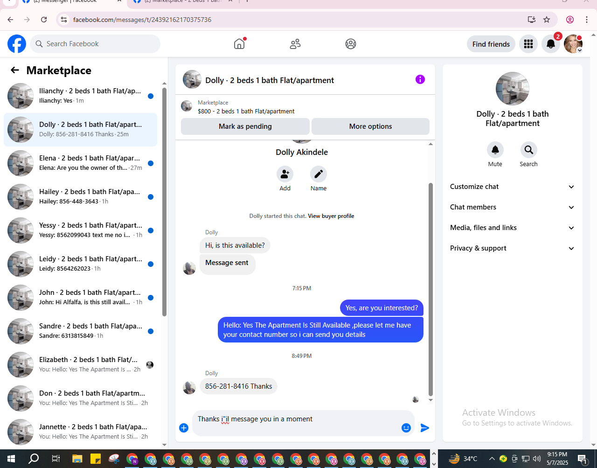Open the John conversation
The width and height of the screenshot is (597, 468).
[x=80, y=297]
